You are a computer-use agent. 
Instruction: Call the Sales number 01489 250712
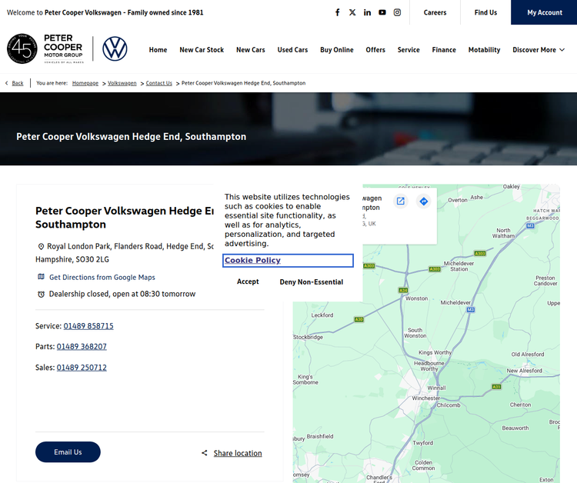tap(82, 368)
